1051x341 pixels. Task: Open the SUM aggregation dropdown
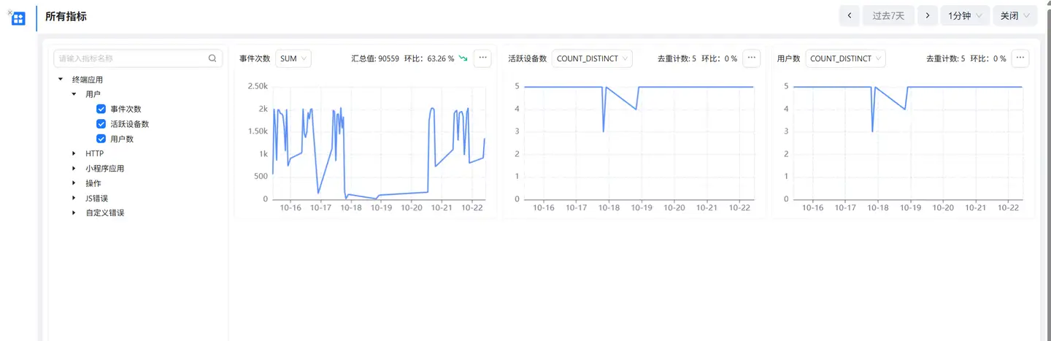(x=293, y=58)
